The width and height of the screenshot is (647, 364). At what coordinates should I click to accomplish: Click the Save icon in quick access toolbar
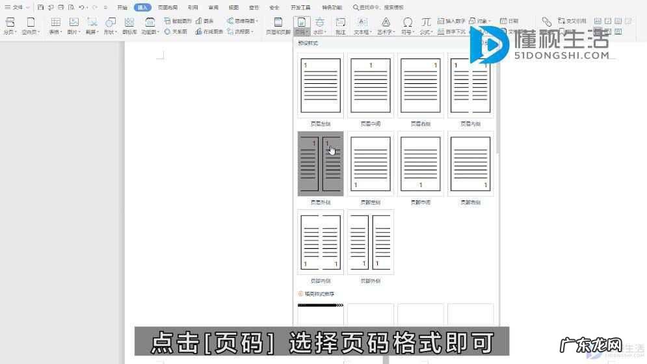coord(40,7)
